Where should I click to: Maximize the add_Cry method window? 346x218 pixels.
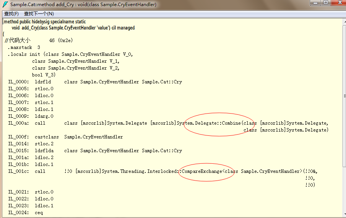click(x=326, y=3)
